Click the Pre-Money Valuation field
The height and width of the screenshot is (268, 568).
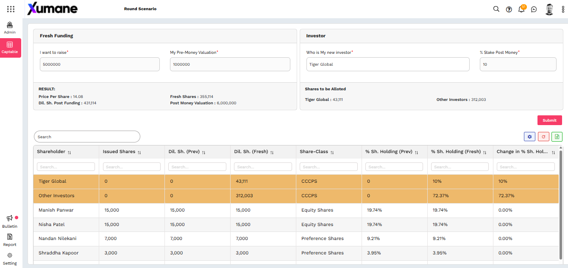230,64
